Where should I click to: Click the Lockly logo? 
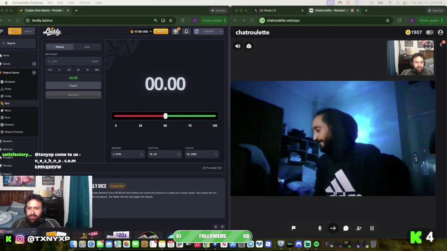pyautogui.click(x=52, y=31)
